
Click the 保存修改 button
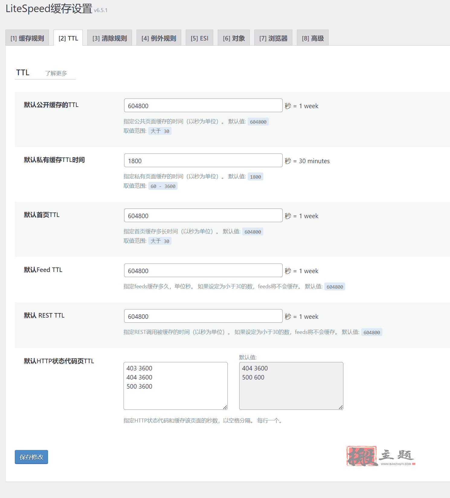click(31, 457)
